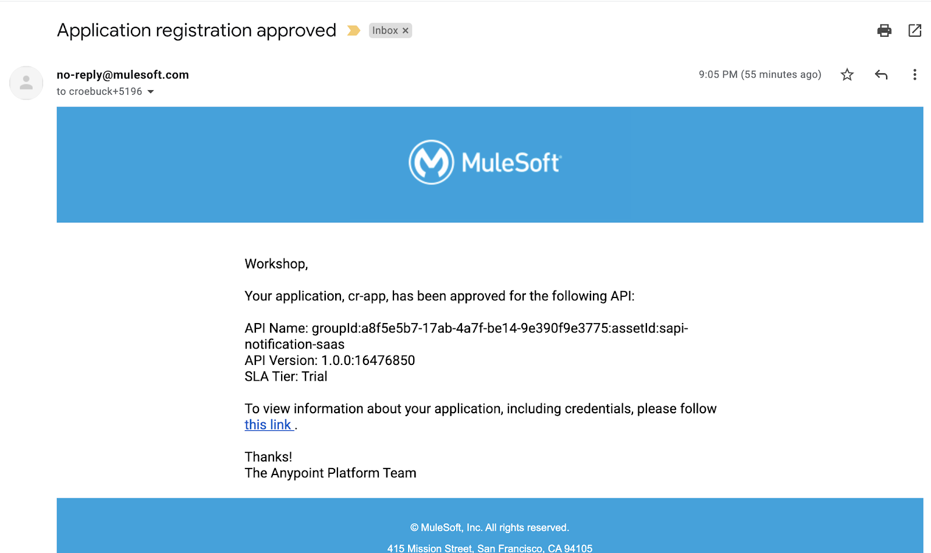Print this email with the printer icon
The image size is (931, 553).
pyautogui.click(x=884, y=30)
